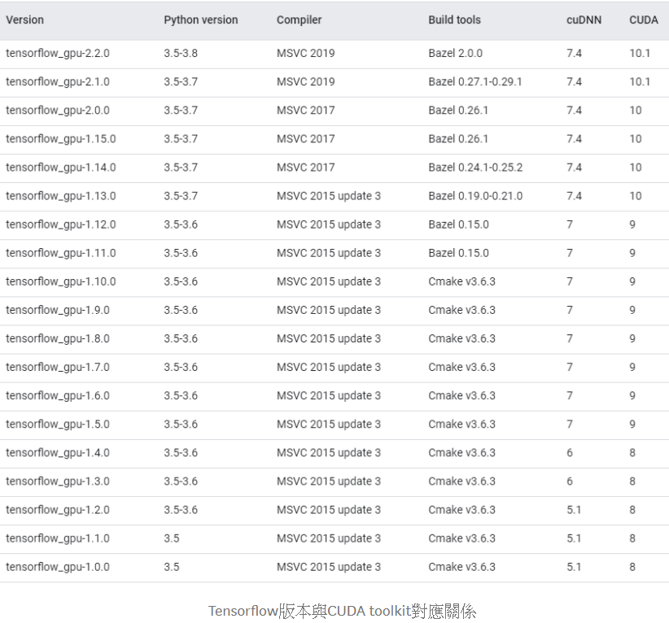Select tensorflow_gpu-1.9.0 version cell

point(58,311)
